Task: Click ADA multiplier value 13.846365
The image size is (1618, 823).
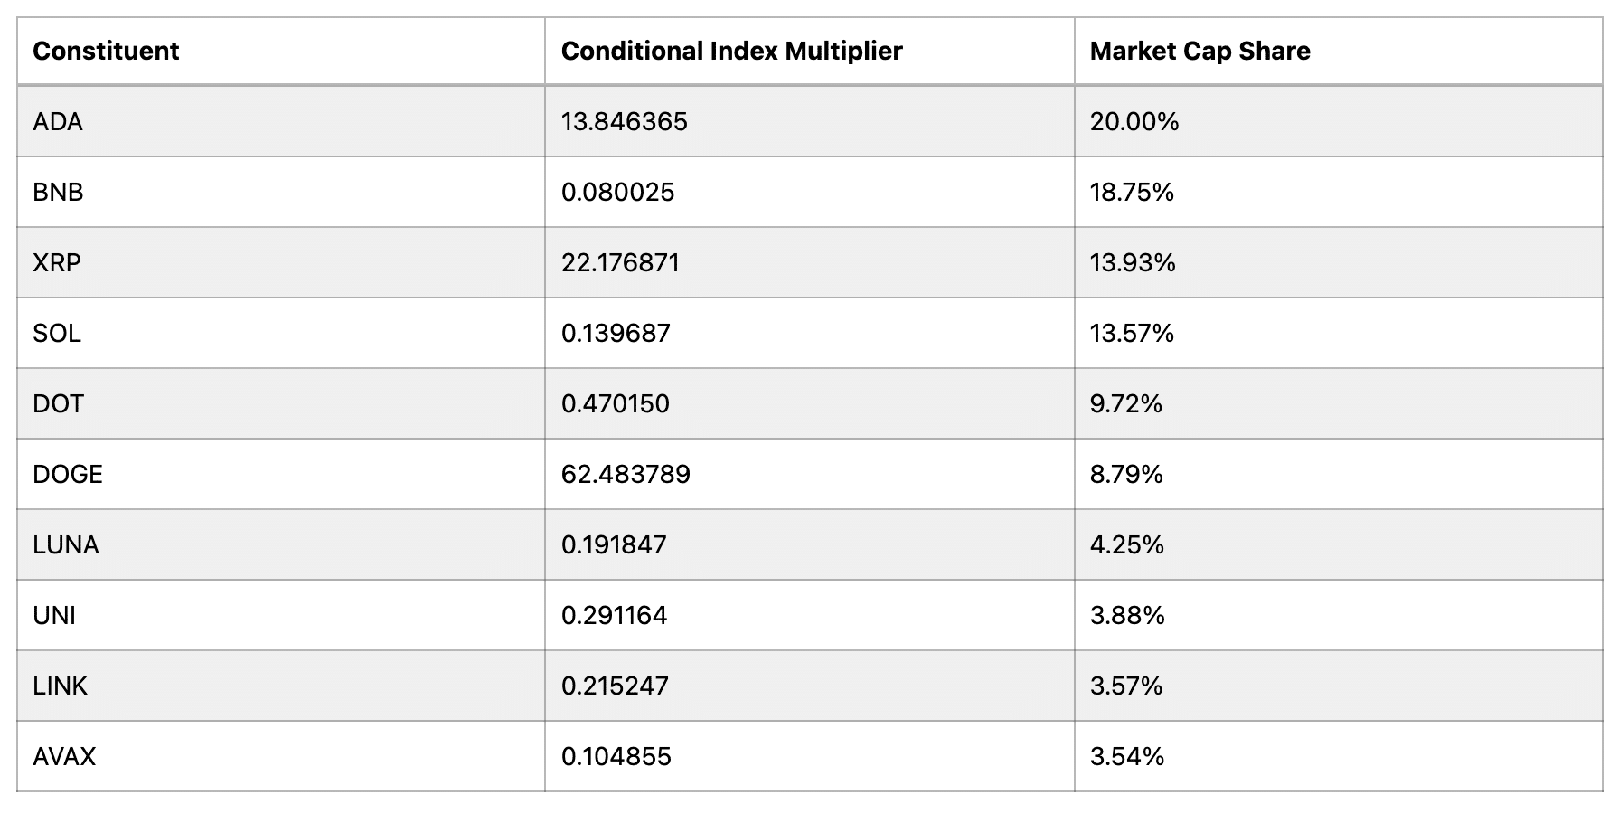Action: pos(624,121)
